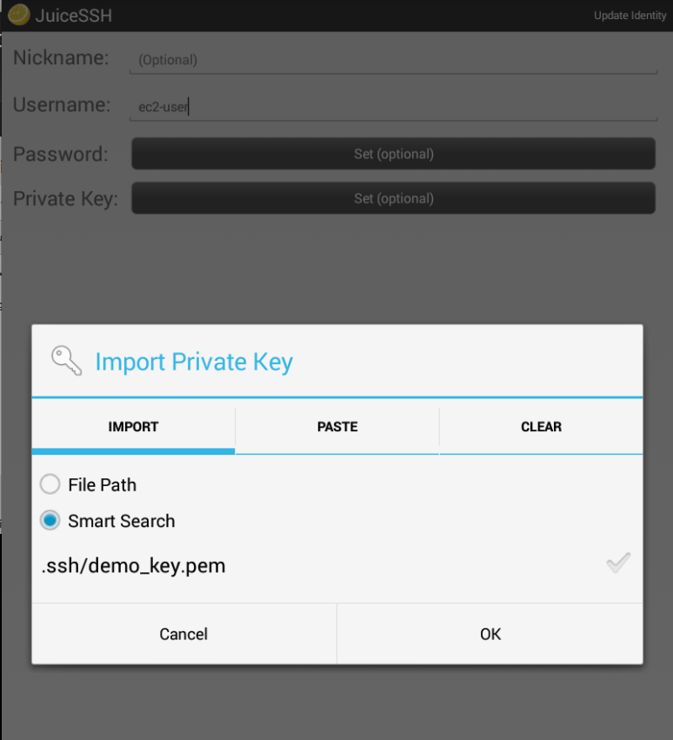Click the Username field containing ec2-user
This screenshot has height=740, width=673.
[394, 108]
